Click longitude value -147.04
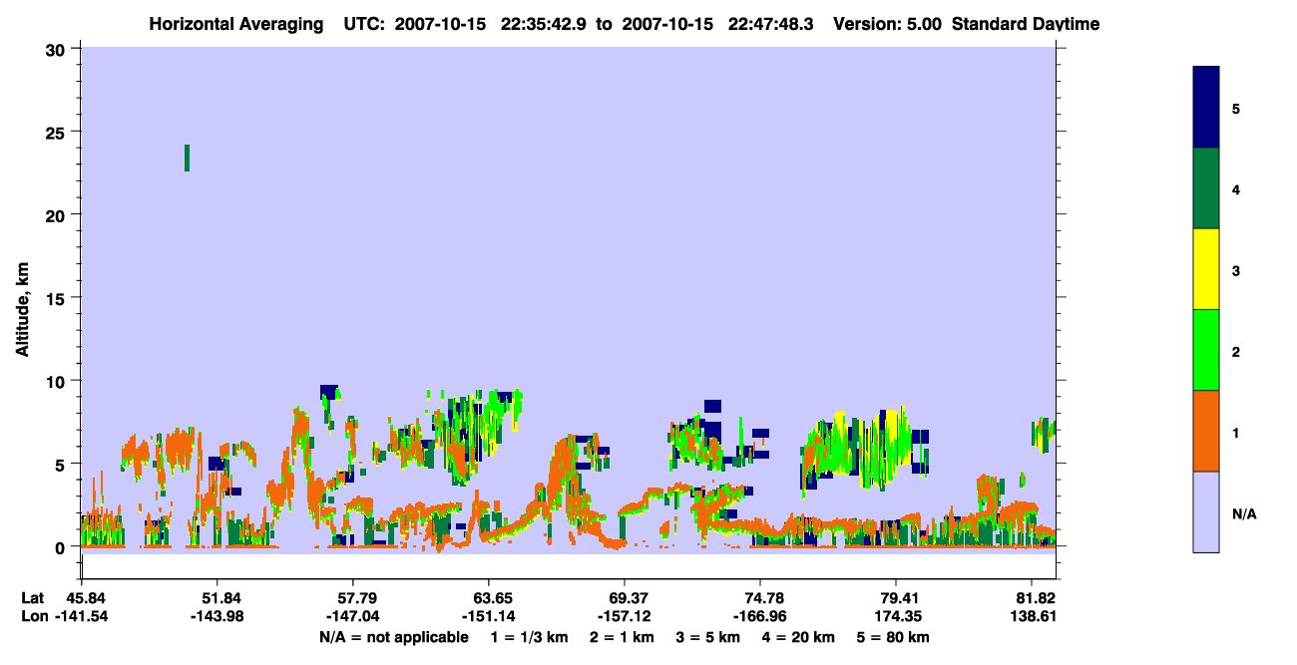Screen dimensions: 1297x665 [x=353, y=616]
